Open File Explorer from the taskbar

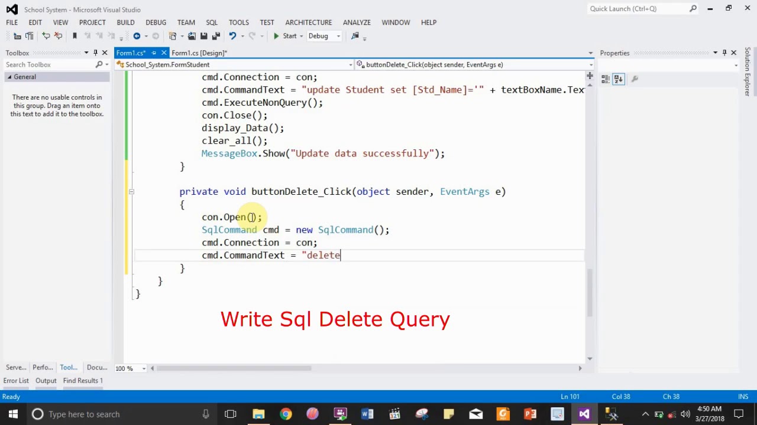pos(258,414)
